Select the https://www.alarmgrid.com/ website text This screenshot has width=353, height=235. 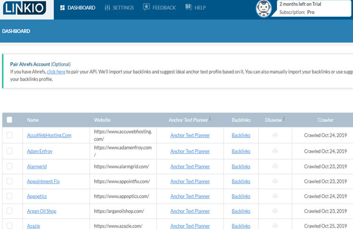click(121, 167)
